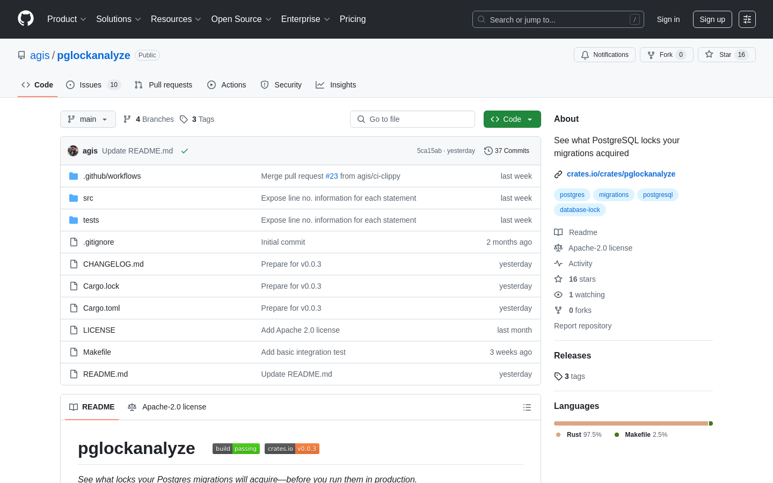
Task: Open the Cargo.lock file
Action: [x=101, y=286]
